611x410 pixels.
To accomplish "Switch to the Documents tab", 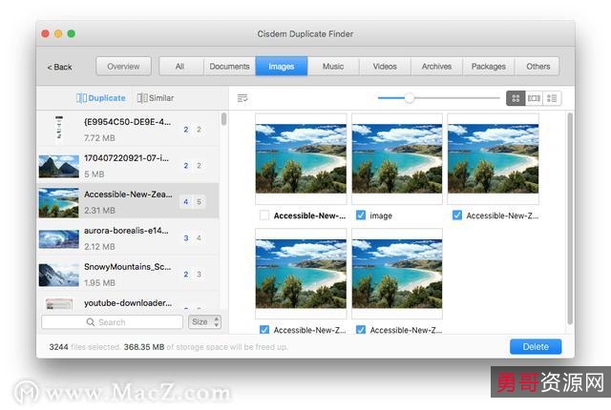I will pos(229,67).
